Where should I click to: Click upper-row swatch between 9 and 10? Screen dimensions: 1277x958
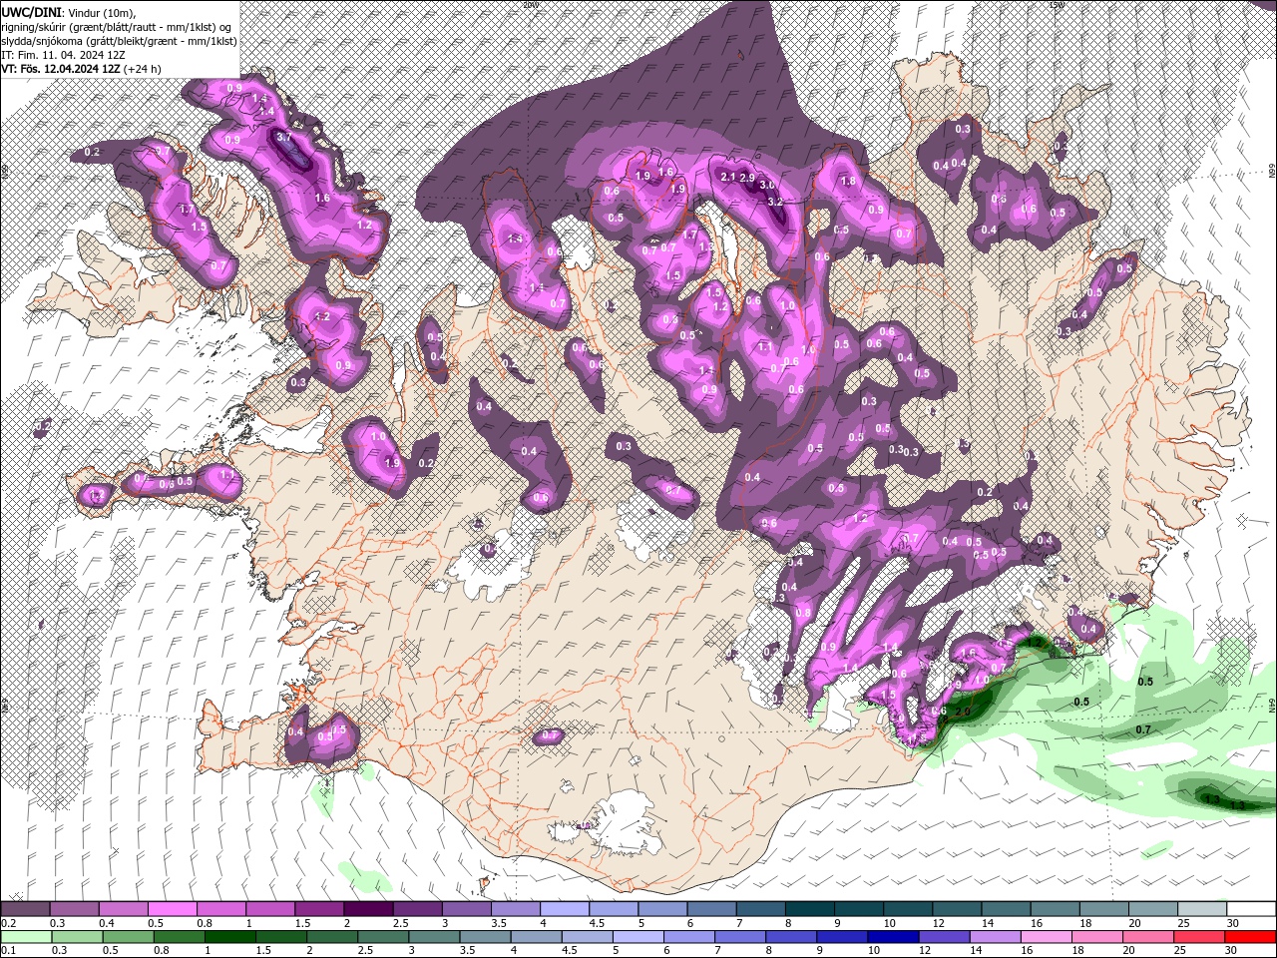pyautogui.click(x=859, y=909)
